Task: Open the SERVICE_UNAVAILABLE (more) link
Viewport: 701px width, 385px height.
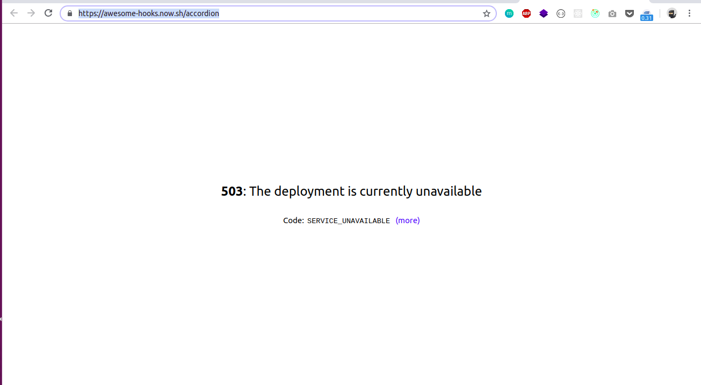Action: click(407, 220)
